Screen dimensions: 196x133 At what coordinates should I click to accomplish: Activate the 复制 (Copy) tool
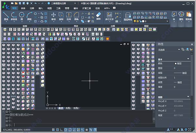click(x=61, y=16)
